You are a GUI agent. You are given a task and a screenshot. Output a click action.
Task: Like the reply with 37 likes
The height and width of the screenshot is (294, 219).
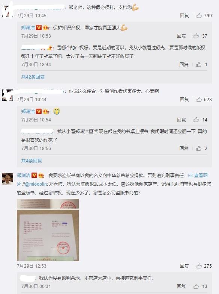(196, 36)
